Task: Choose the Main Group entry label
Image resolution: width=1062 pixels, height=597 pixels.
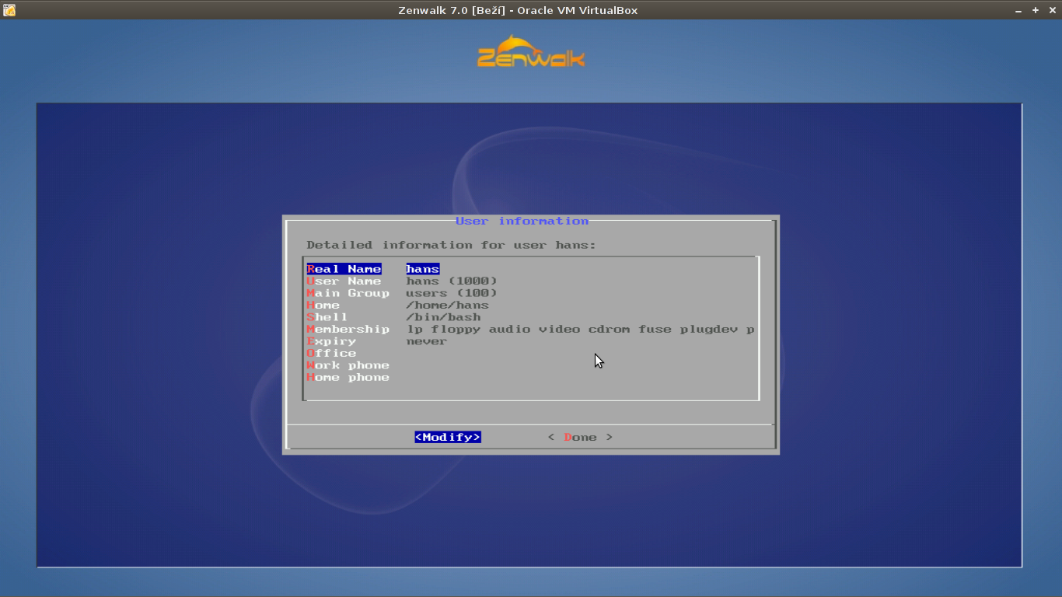Action: click(x=348, y=293)
